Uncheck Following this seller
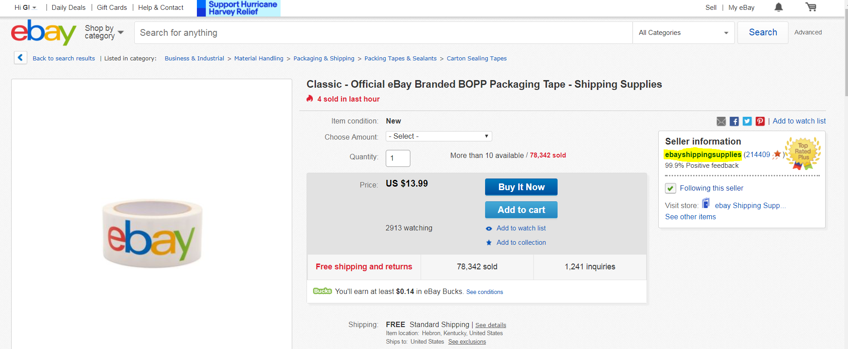848x349 pixels. 670,188
